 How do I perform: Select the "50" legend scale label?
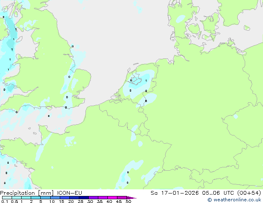(128, 201)
